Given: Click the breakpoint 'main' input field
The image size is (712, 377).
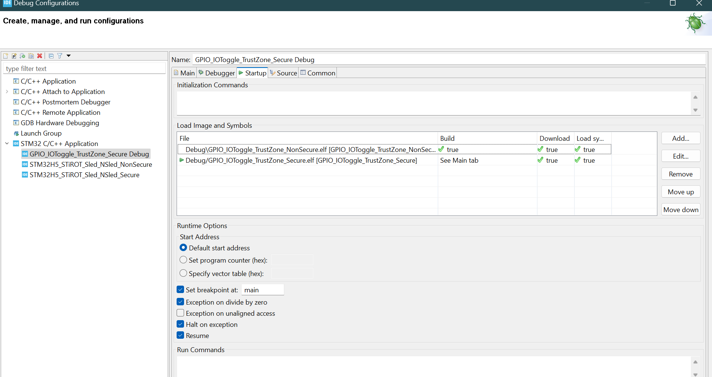Looking at the screenshot, I should pyautogui.click(x=262, y=290).
